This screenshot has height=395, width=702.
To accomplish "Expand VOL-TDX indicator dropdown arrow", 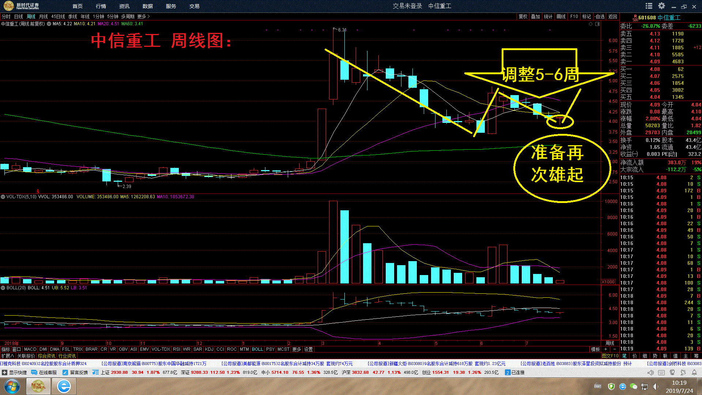I will 3,197.
